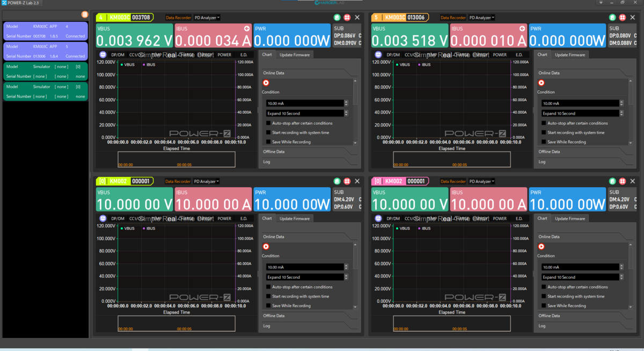Click the red grid icon in 003708 panel
Screen dimensions: 644x351
coord(347,17)
